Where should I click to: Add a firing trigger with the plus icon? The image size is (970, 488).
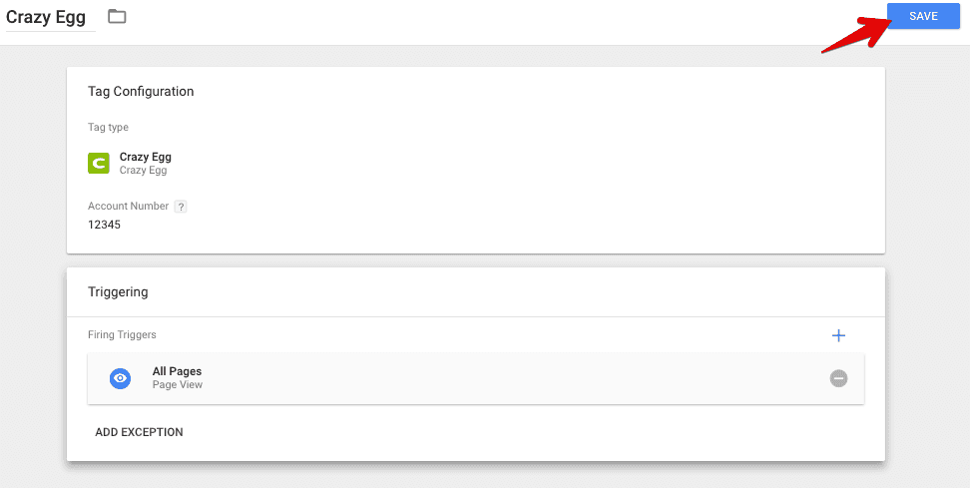coord(838,335)
